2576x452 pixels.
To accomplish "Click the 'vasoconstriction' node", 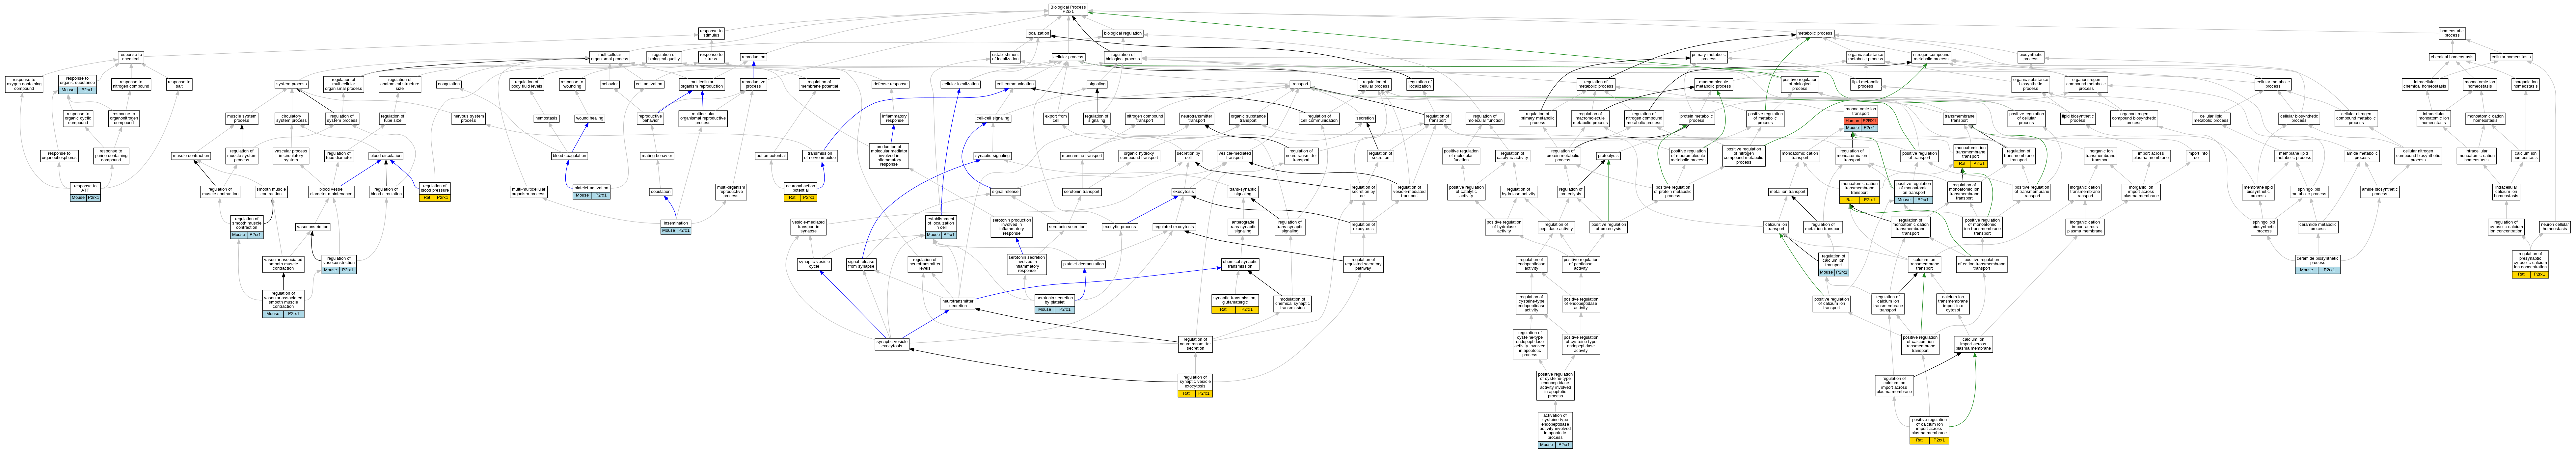I will click(312, 227).
